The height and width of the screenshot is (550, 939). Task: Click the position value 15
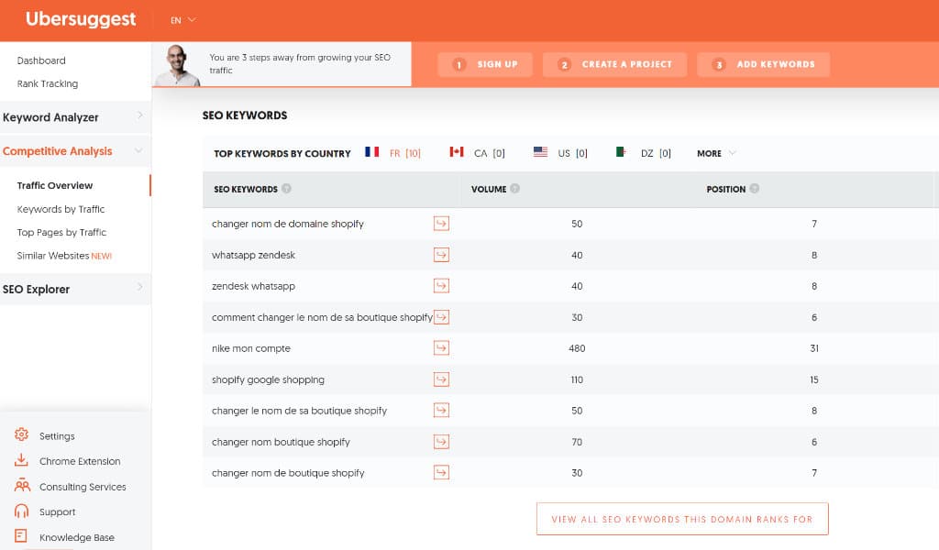(x=814, y=379)
